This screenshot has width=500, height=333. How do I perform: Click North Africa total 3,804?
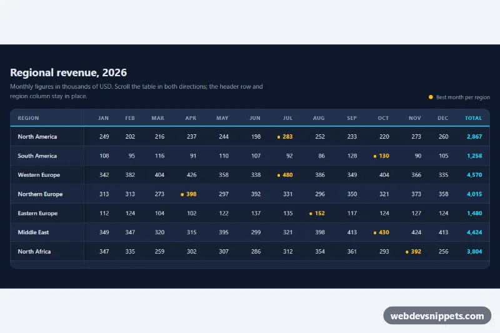pos(474,251)
